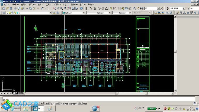Toggle 栅格 grid display in status bar
The width and height of the screenshot is (199, 112).
(47, 104)
